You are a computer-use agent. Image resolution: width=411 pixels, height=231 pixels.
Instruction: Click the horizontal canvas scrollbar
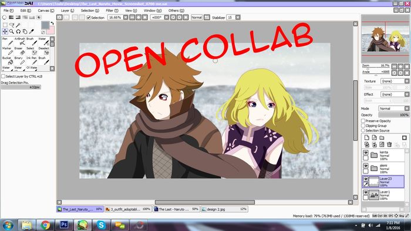(x=205, y=202)
